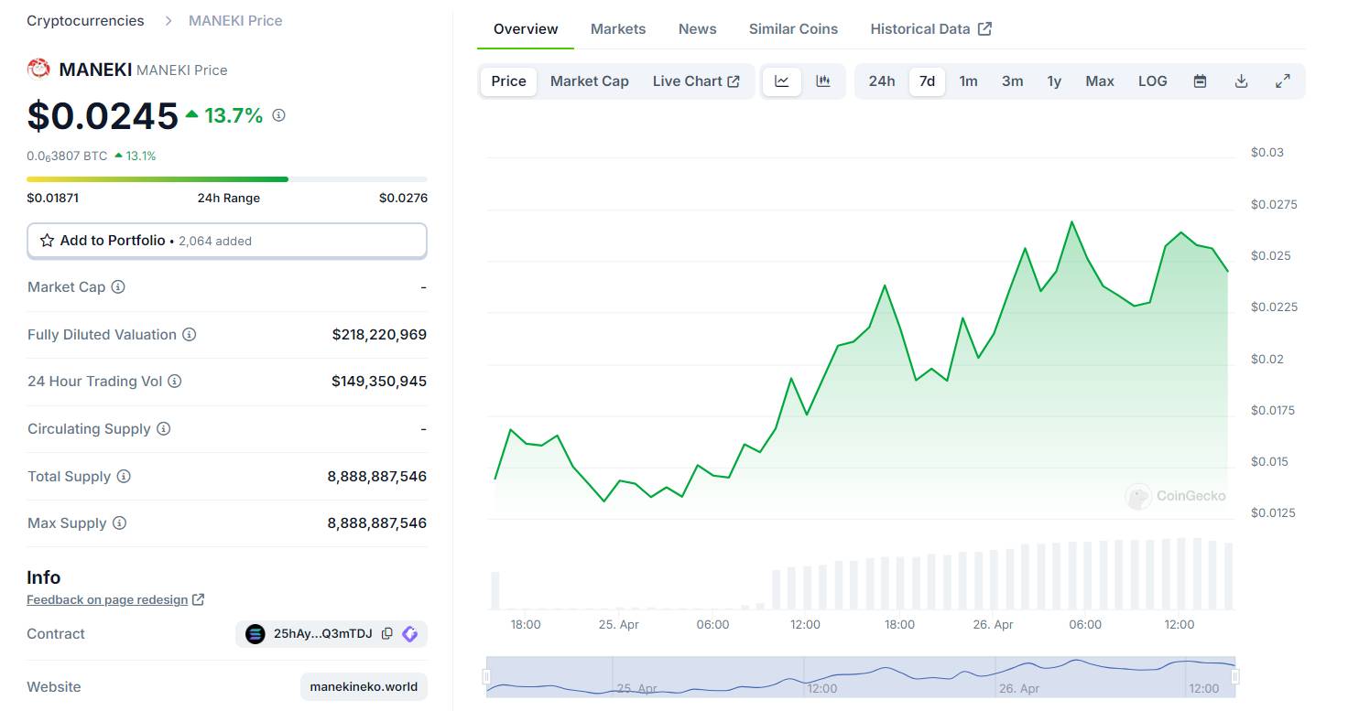Image resolution: width=1359 pixels, height=711 pixels.
Task: Click the 2,064 added text
Action: pyautogui.click(x=215, y=242)
